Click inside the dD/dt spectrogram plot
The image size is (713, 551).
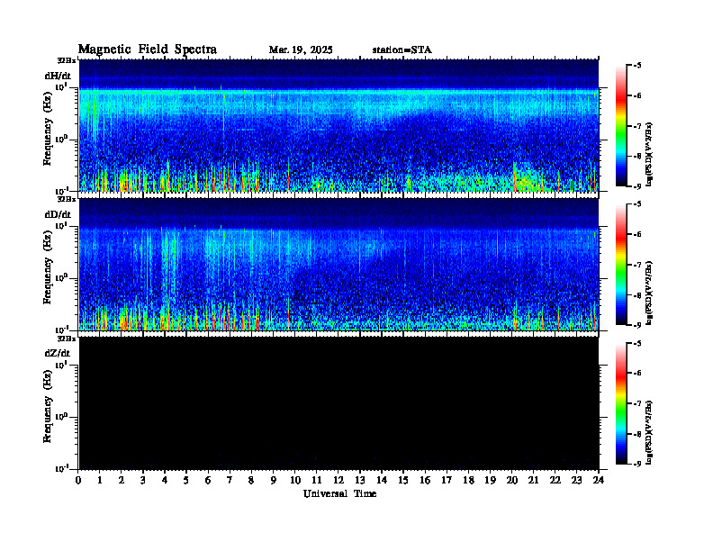click(x=338, y=265)
